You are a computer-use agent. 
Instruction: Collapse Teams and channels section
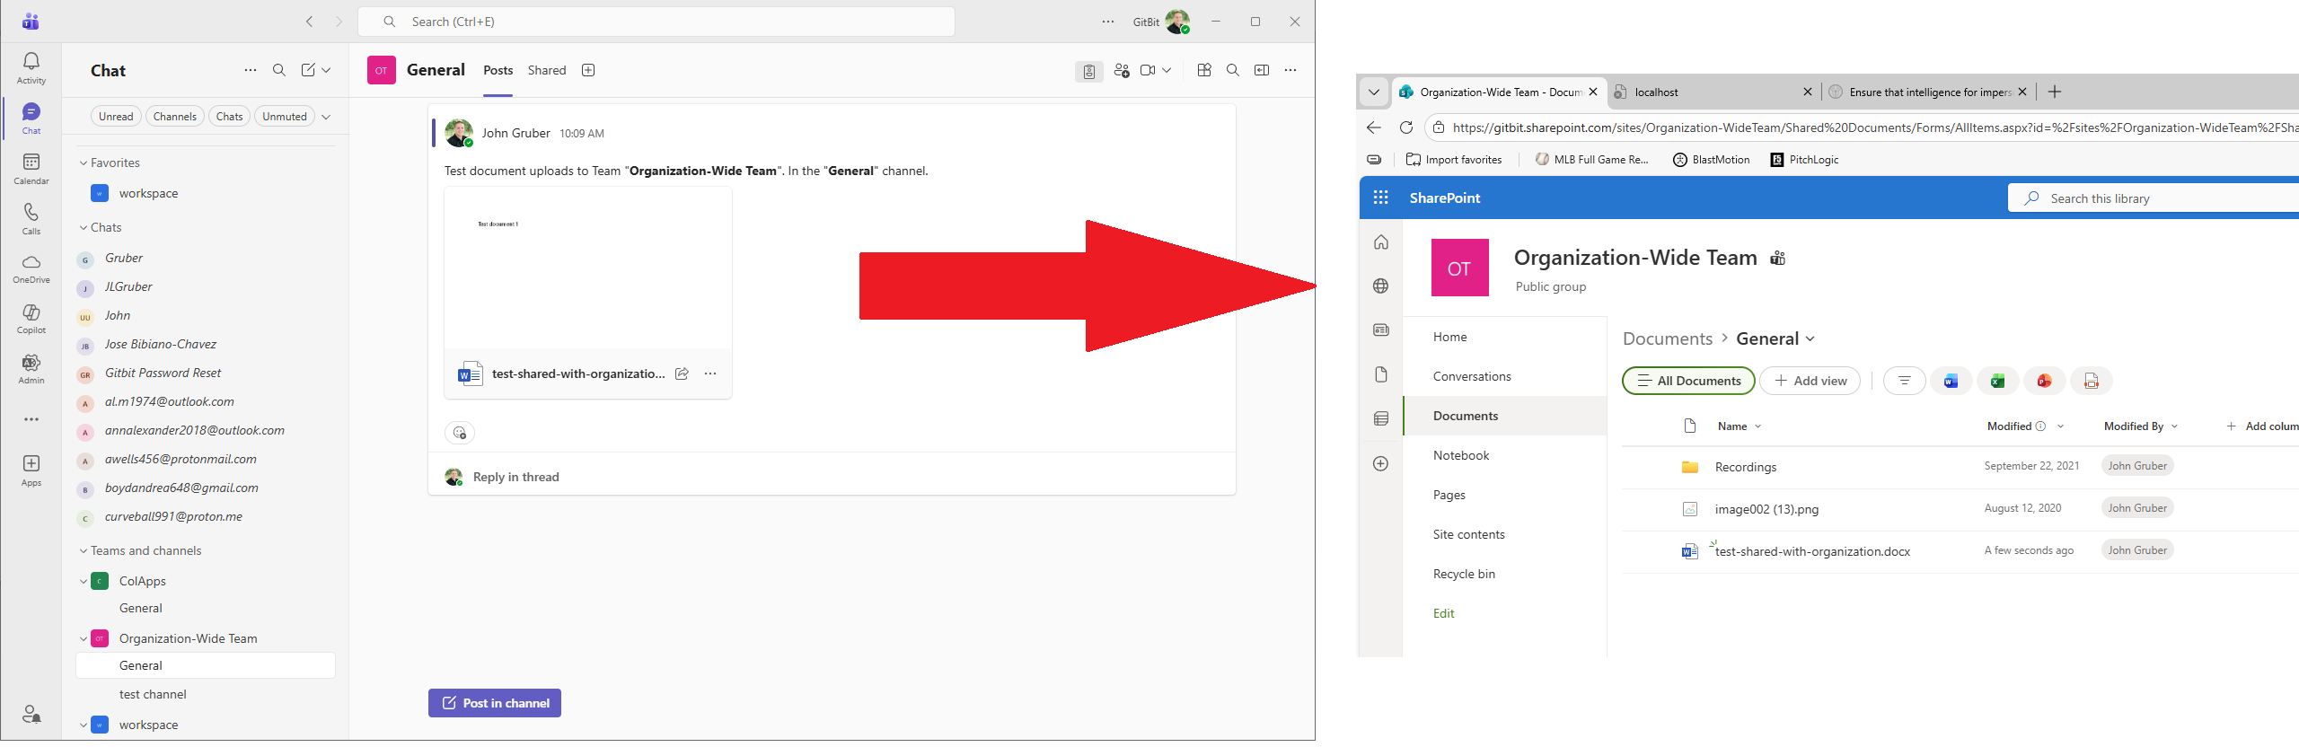[x=84, y=550]
